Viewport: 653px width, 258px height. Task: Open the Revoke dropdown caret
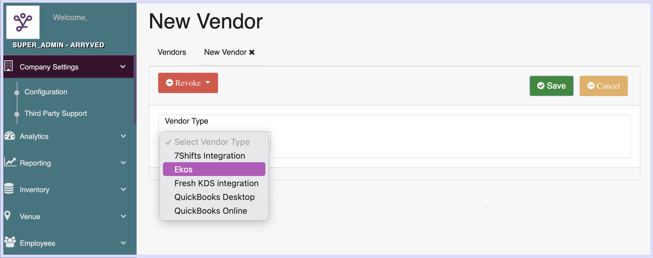pyautogui.click(x=208, y=83)
